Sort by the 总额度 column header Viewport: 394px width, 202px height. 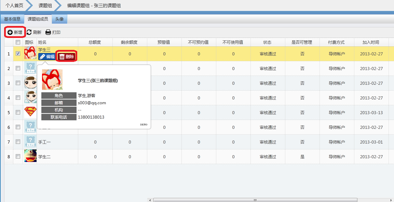coord(95,42)
